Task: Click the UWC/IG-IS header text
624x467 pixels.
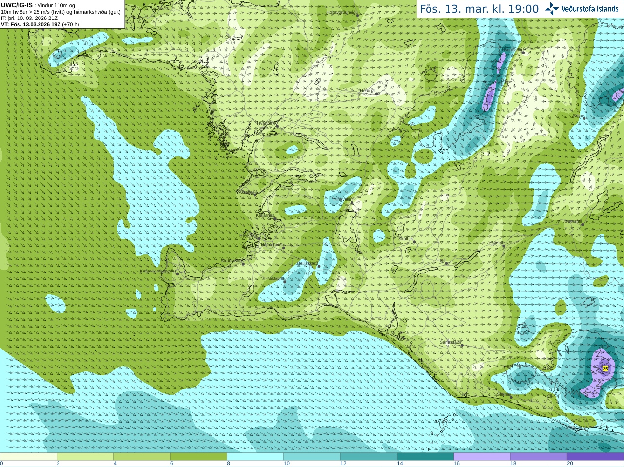Action: coord(17,5)
